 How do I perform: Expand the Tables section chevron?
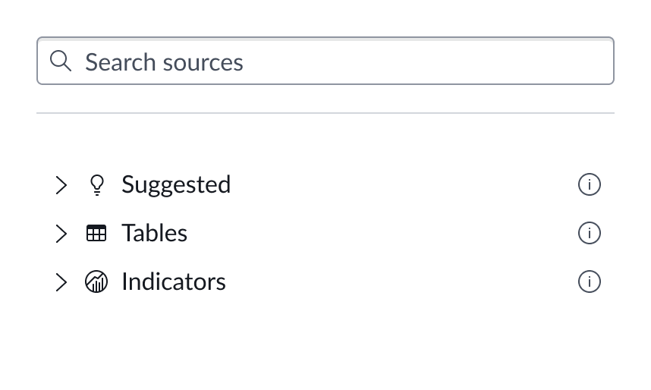[61, 234]
